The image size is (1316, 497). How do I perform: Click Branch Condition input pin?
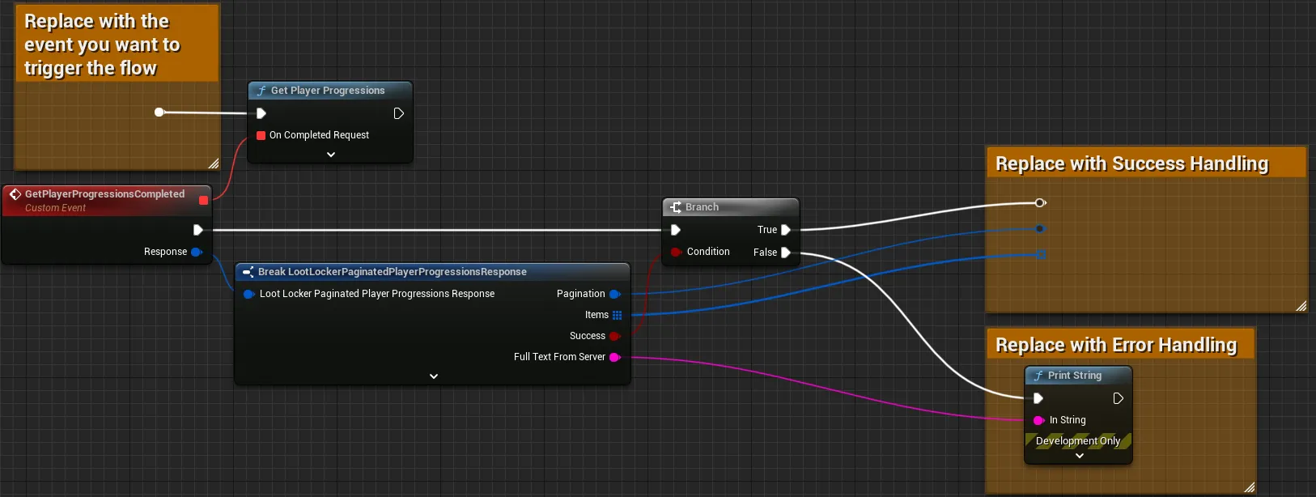[676, 252]
